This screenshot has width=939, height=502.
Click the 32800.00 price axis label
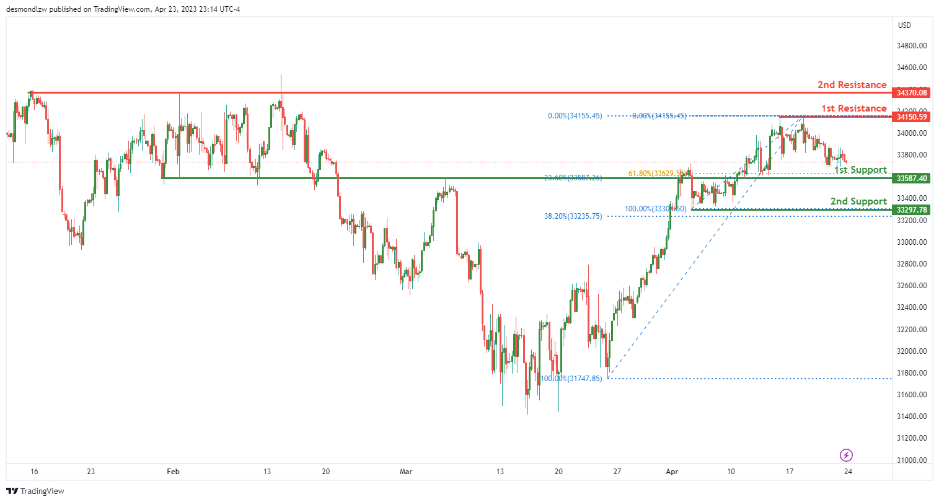click(x=912, y=264)
